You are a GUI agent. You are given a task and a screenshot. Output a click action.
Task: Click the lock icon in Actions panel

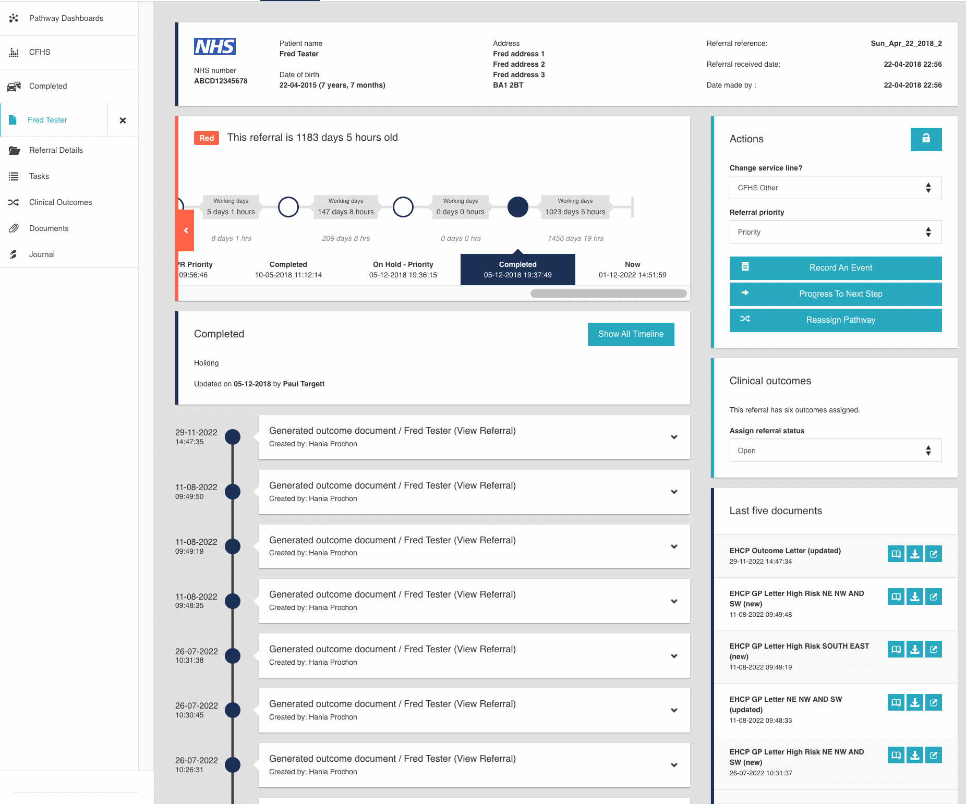(x=926, y=139)
